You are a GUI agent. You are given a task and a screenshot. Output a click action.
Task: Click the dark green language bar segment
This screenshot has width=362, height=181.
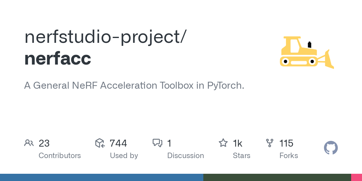click(x=277, y=177)
